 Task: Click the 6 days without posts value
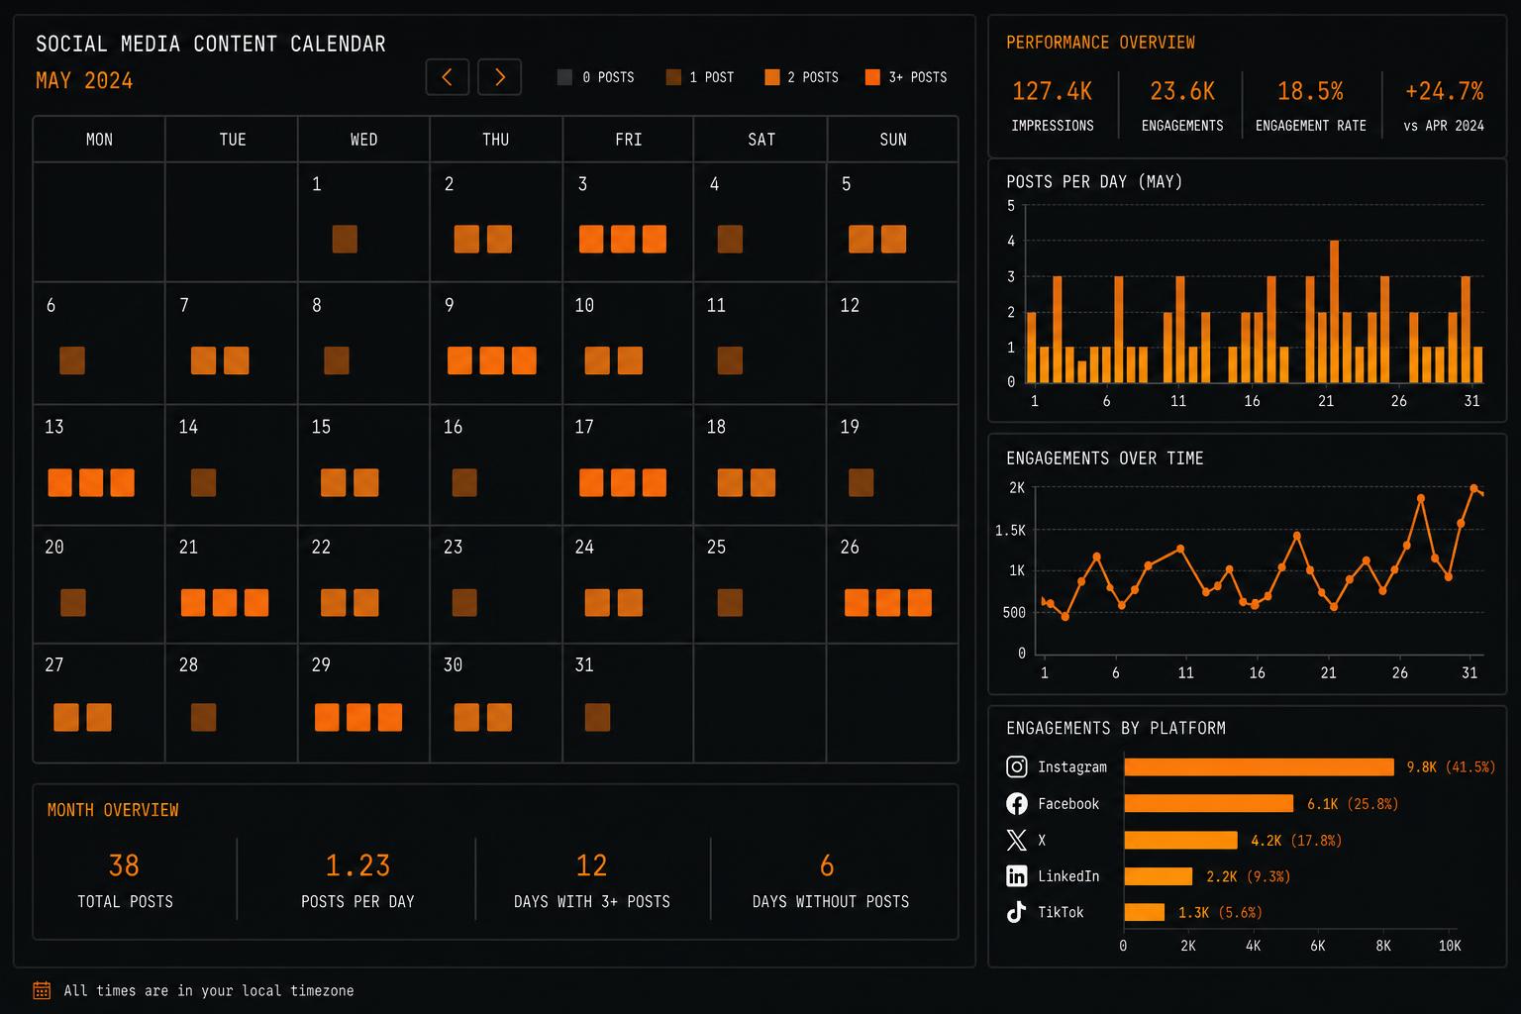(x=827, y=865)
